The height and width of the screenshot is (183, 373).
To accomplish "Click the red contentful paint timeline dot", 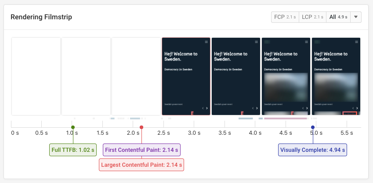I will 141,127.
